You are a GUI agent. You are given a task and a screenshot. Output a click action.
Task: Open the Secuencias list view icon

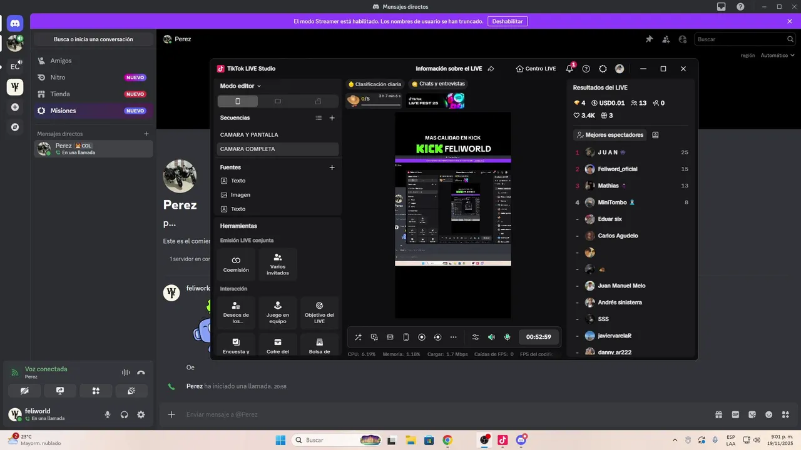click(x=319, y=117)
